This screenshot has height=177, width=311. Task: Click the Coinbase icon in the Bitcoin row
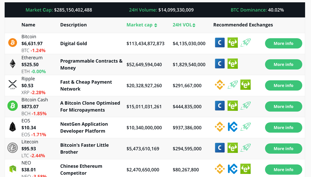[x=220, y=43]
